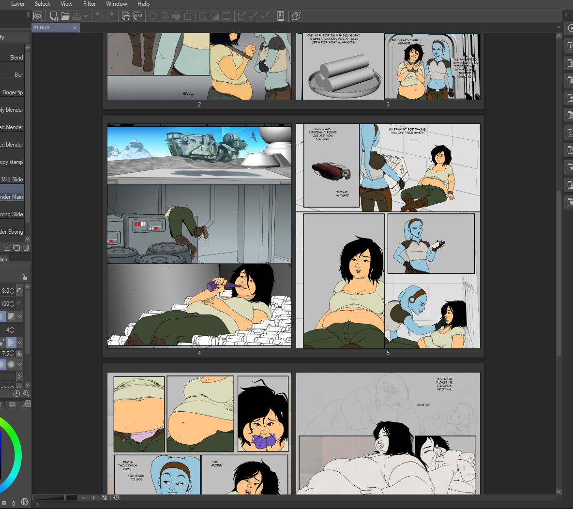Zoom in with the plus button
The image size is (573, 509).
coord(93,498)
